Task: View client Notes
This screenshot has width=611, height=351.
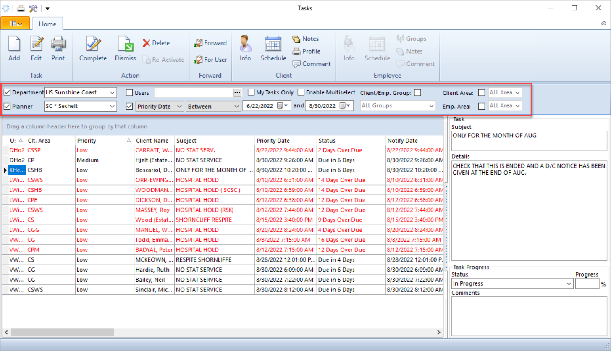Action: pyautogui.click(x=305, y=39)
